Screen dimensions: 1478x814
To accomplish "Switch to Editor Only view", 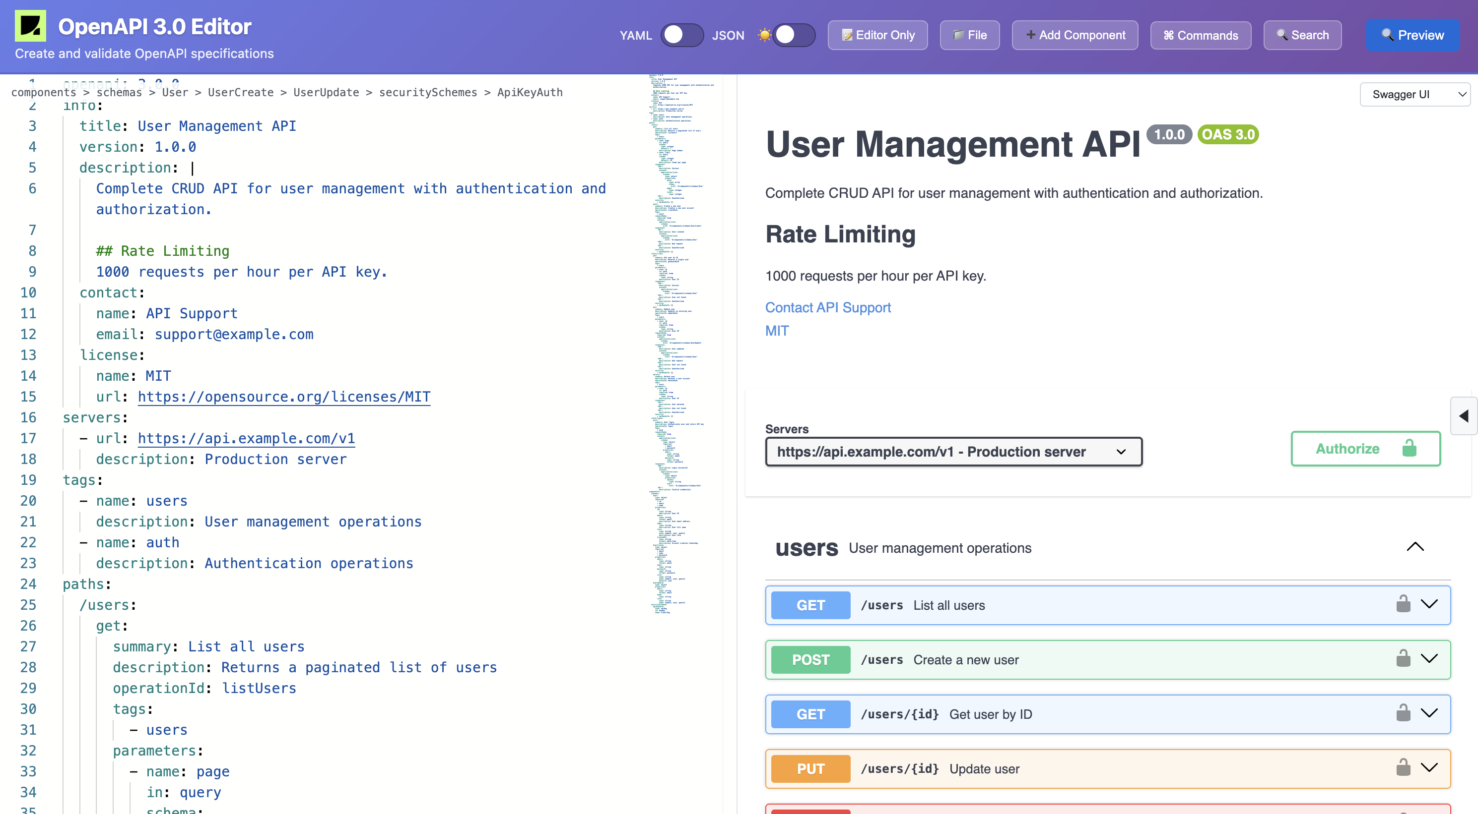I will point(878,35).
